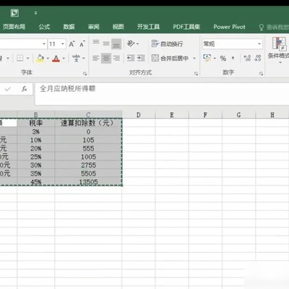Select column D header
This screenshot has width=289, height=289.
[x=139, y=115]
